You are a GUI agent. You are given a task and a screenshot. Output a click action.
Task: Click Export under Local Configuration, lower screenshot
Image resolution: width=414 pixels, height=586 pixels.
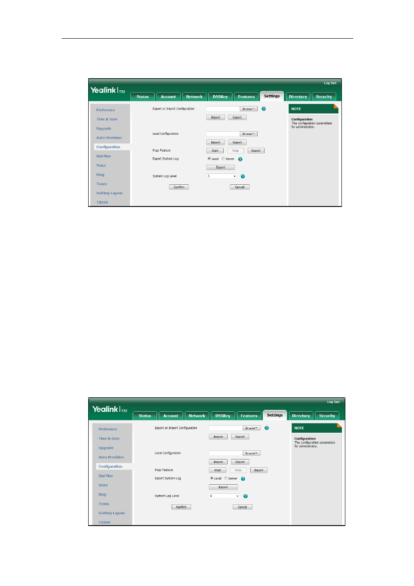pos(240,462)
